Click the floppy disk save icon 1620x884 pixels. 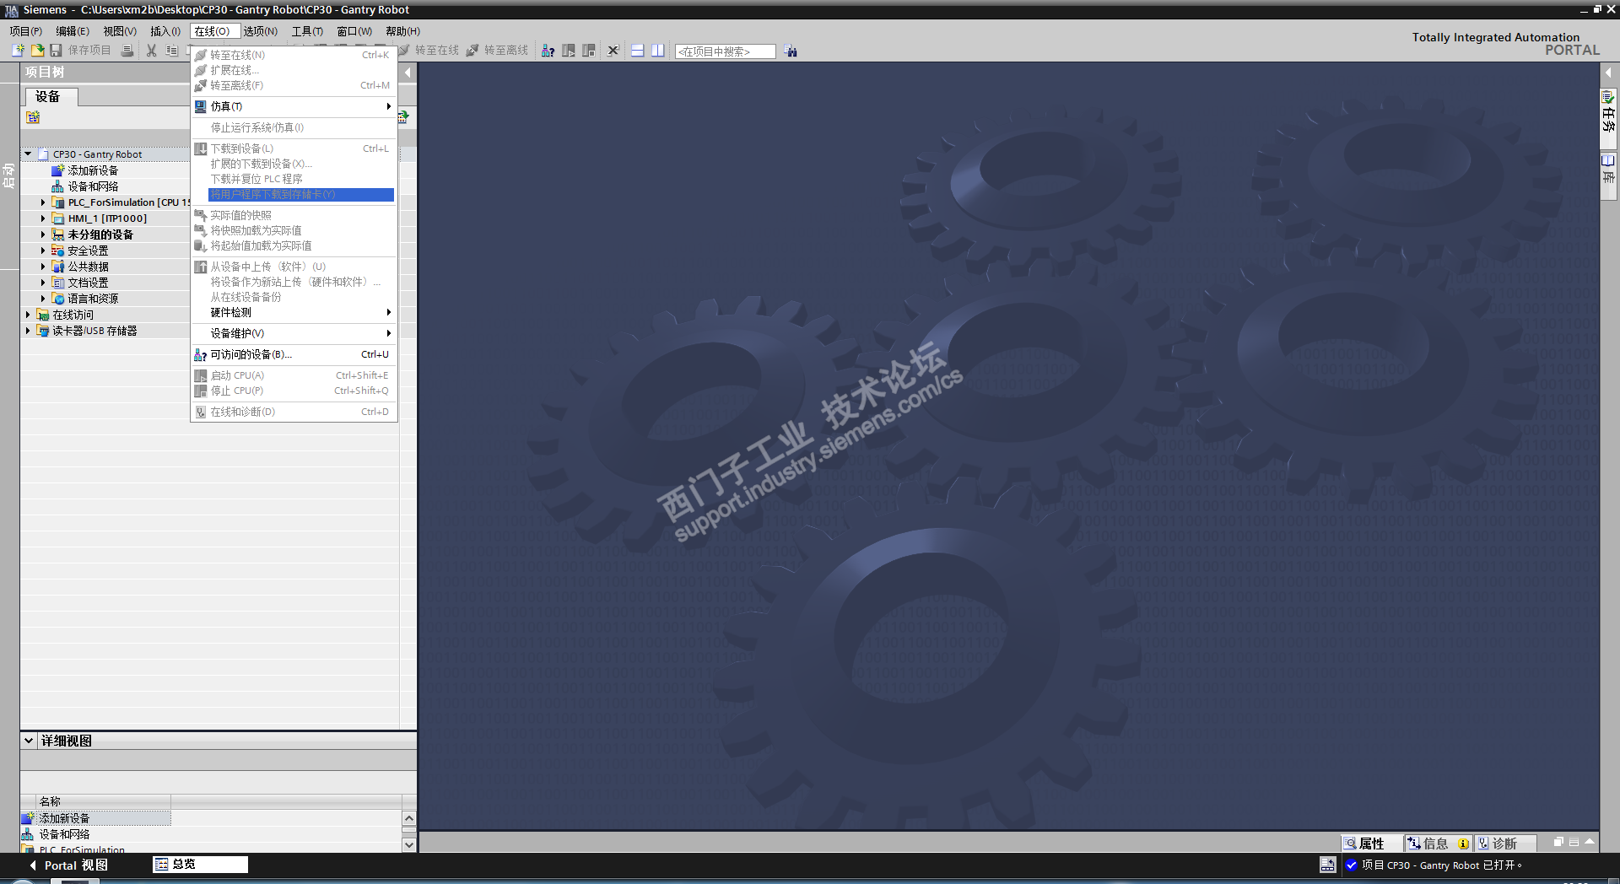[56, 51]
